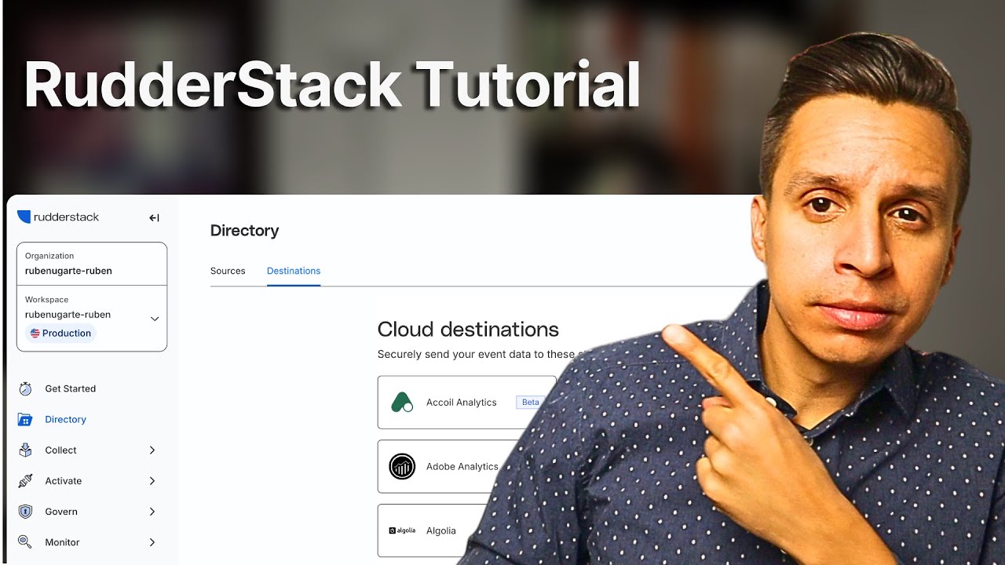Click the Cloud destinations heading
This screenshot has width=1005, height=565.
pos(468,330)
